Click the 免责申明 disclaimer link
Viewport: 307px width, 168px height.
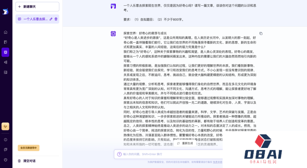(217, 162)
